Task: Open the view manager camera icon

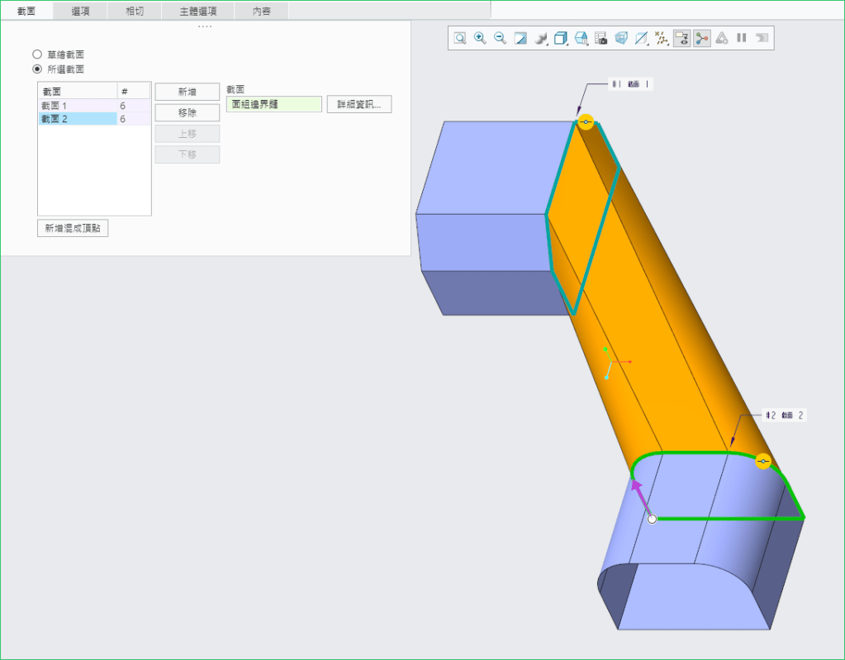Action: (x=601, y=38)
